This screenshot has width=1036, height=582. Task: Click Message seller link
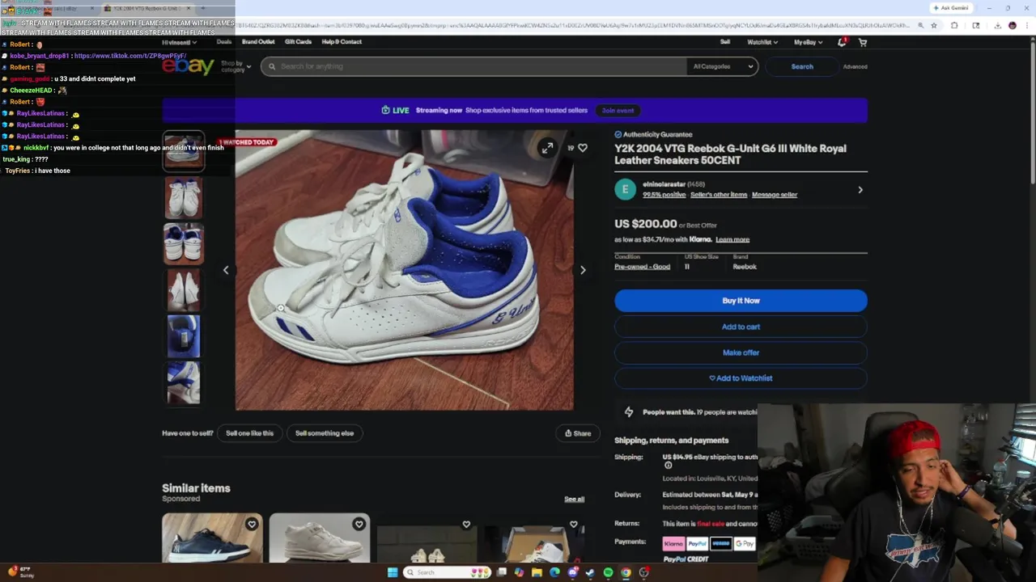point(775,195)
